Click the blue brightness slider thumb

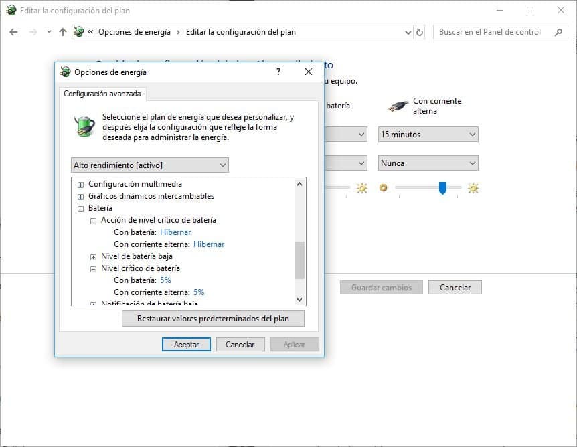click(442, 188)
